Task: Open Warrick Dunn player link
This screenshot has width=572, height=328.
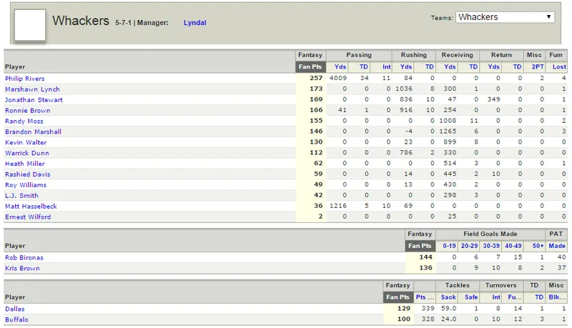Action: (27, 153)
